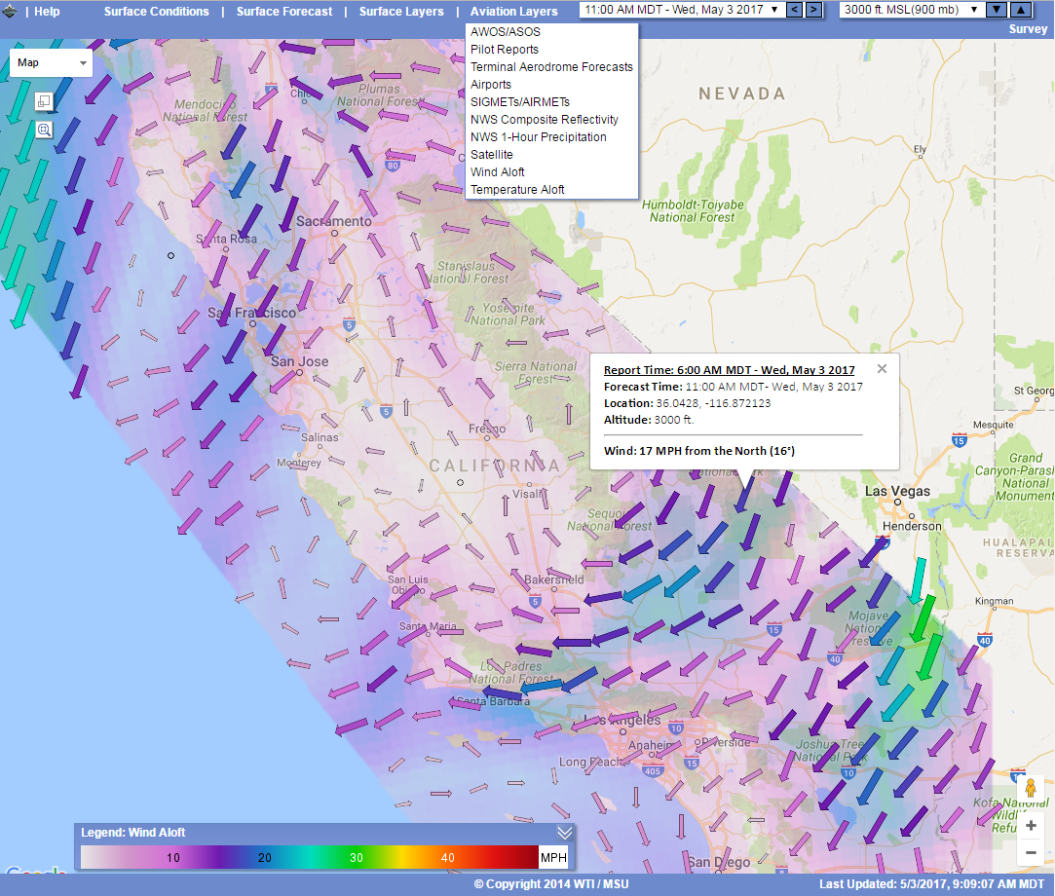The height and width of the screenshot is (896, 1055).
Task: Open the Surface Conditions menu
Action: tap(156, 12)
